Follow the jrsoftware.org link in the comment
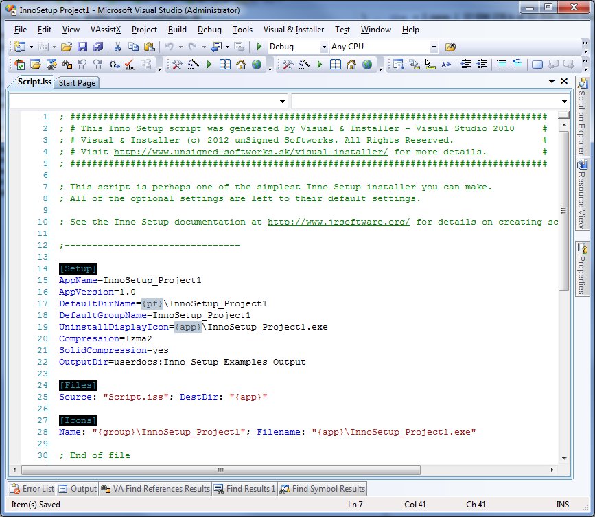This screenshot has width=595, height=517. tap(338, 222)
